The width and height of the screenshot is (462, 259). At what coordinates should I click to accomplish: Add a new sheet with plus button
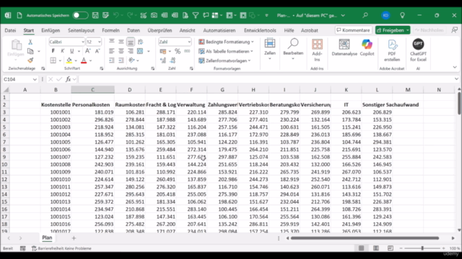pos(74,238)
